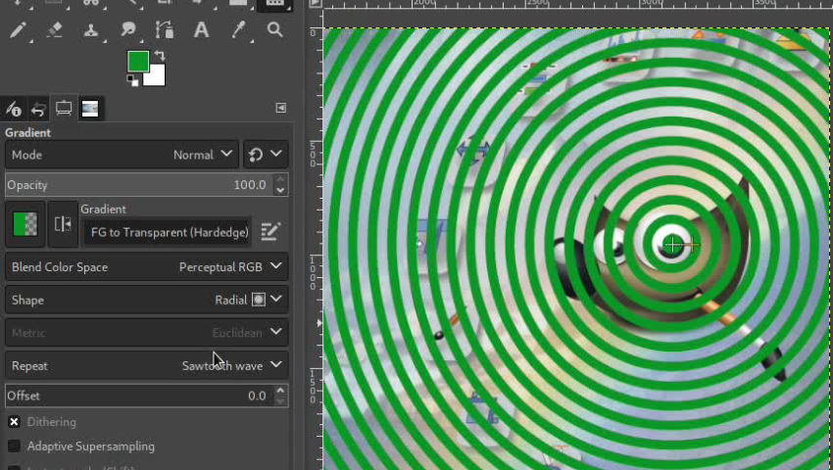
Task: Click the Offset slider field
Action: coord(139,396)
